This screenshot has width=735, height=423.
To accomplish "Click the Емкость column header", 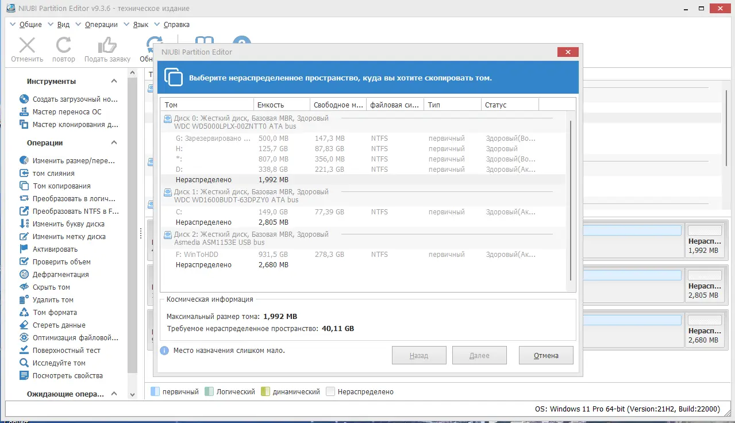I will click(282, 105).
